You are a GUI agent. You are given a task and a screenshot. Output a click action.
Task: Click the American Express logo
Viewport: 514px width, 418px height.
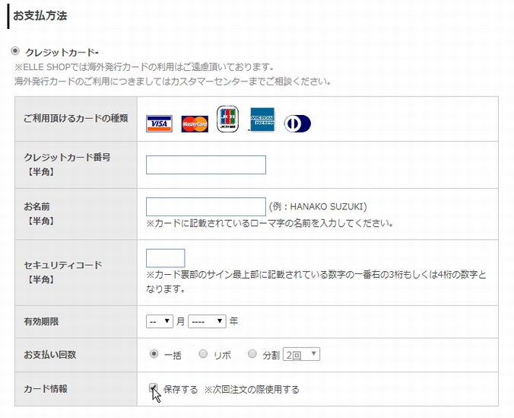pos(262,120)
